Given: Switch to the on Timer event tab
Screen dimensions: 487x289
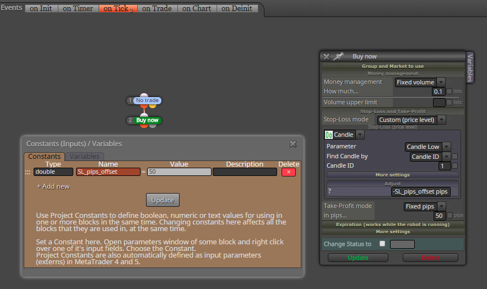Looking at the screenshot, I should 78,9.
